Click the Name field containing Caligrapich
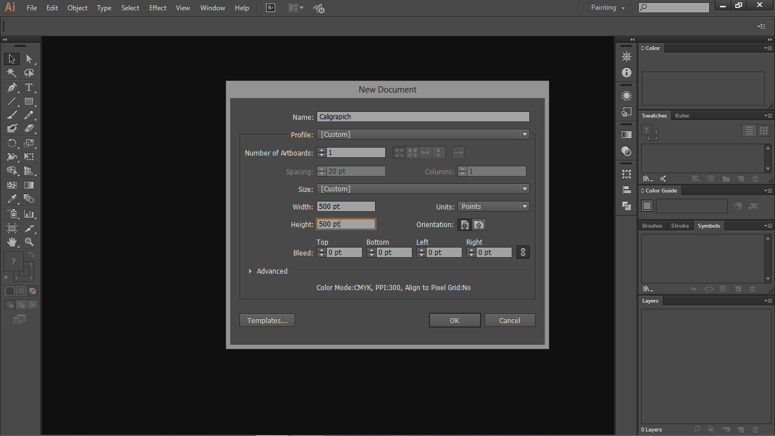 coord(423,117)
